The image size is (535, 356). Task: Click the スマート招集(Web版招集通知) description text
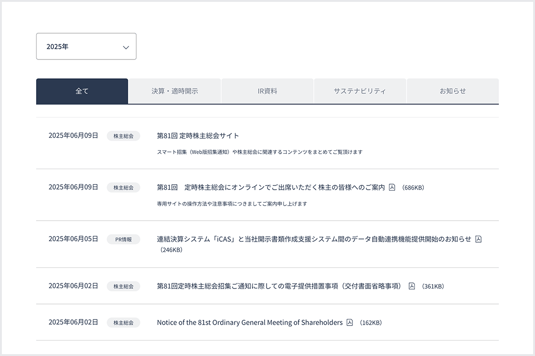[x=260, y=152]
